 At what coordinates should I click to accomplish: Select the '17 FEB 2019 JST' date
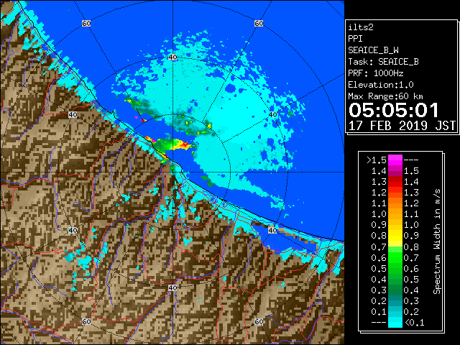pos(402,126)
